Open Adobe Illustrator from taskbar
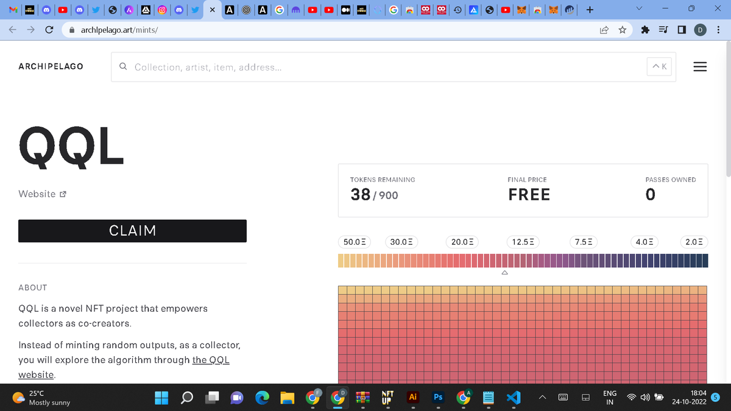 coord(412,398)
